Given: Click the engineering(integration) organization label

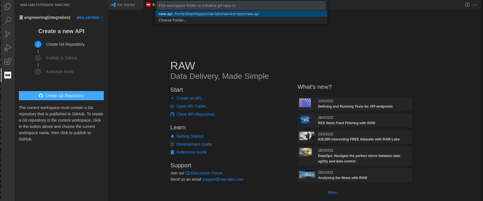Looking at the screenshot, I should (x=47, y=17).
